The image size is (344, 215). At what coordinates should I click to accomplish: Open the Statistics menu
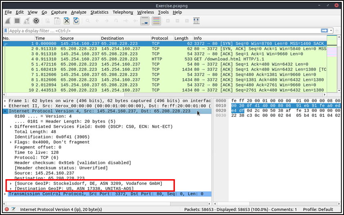tap(99, 12)
